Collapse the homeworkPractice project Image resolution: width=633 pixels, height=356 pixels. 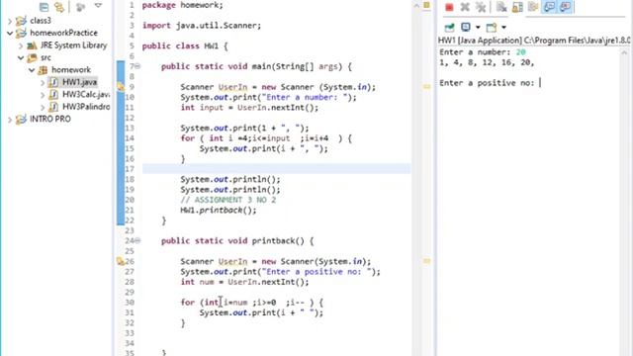10,33
